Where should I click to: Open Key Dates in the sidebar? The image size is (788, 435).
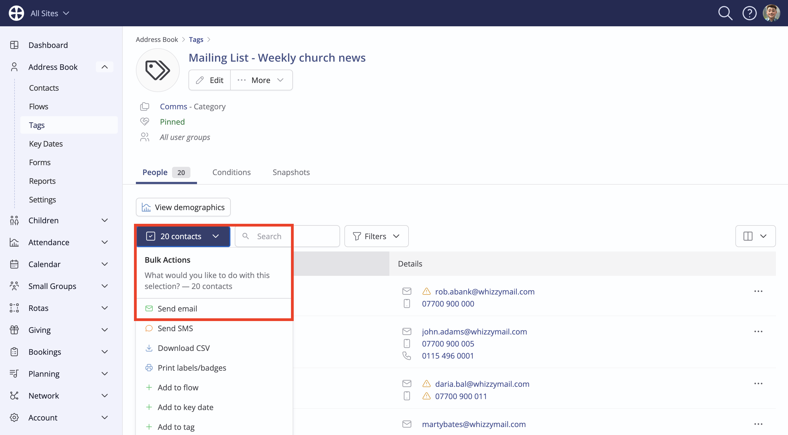pyautogui.click(x=46, y=144)
